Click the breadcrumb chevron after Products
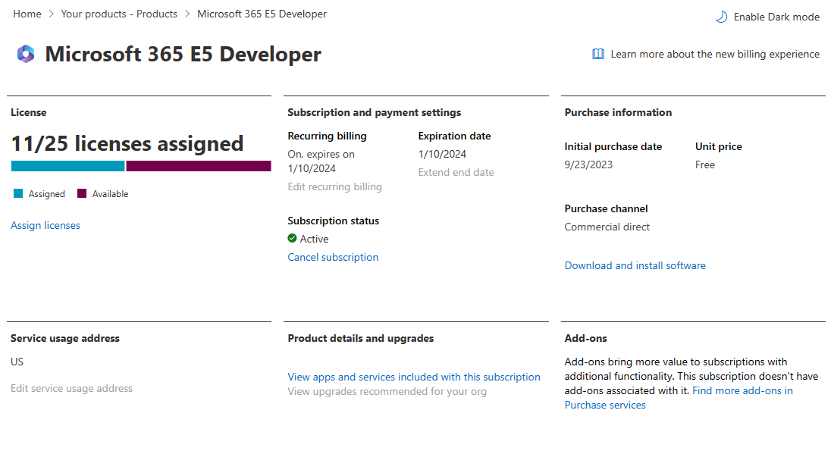Screen dimensions: 834x451 point(187,14)
